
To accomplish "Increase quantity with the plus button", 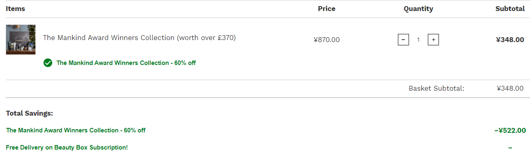I will pos(433,40).
